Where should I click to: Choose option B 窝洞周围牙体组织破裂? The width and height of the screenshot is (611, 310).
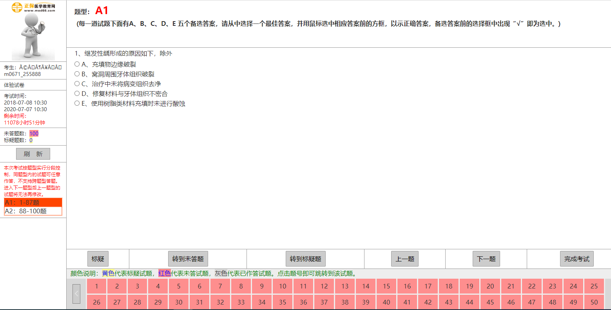pyautogui.click(x=77, y=74)
